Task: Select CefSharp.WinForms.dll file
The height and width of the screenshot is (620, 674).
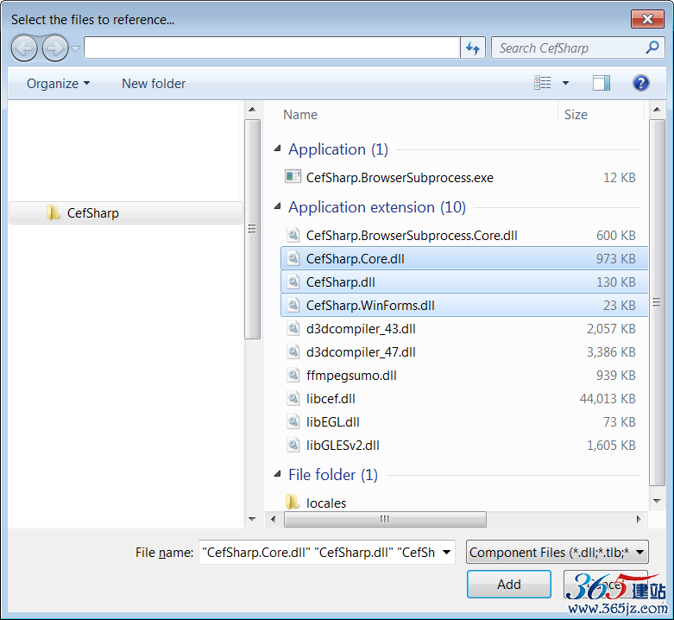Action: pos(464,306)
